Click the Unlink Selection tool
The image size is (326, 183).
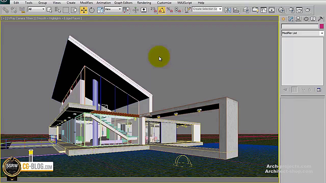click(14, 10)
